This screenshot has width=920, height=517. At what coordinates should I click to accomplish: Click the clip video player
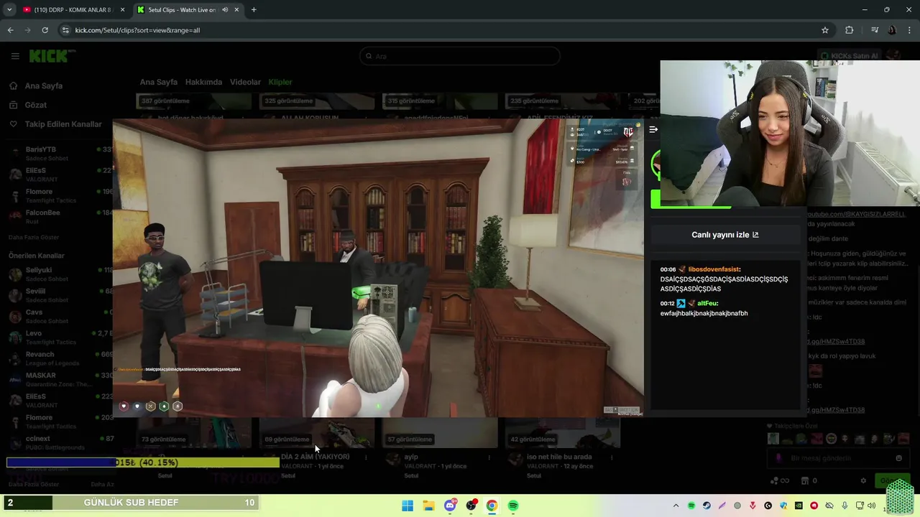tap(378, 268)
